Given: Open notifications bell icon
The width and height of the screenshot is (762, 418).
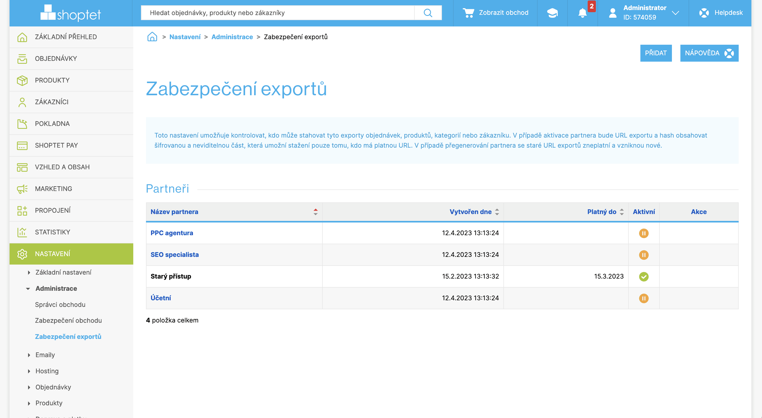Looking at the screenshot, I should coord(582,13).
